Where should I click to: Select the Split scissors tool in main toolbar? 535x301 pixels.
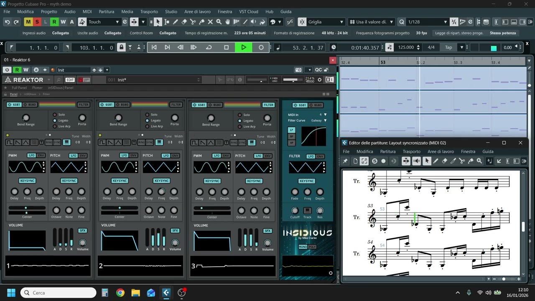(193, 22)
